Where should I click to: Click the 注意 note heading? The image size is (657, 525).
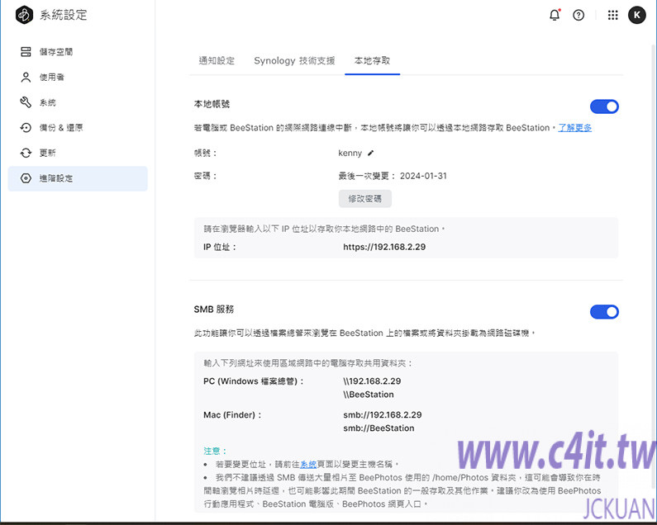[x=215, y=451]
